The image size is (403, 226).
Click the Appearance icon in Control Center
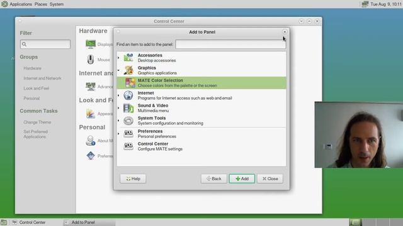click(91, 114)
